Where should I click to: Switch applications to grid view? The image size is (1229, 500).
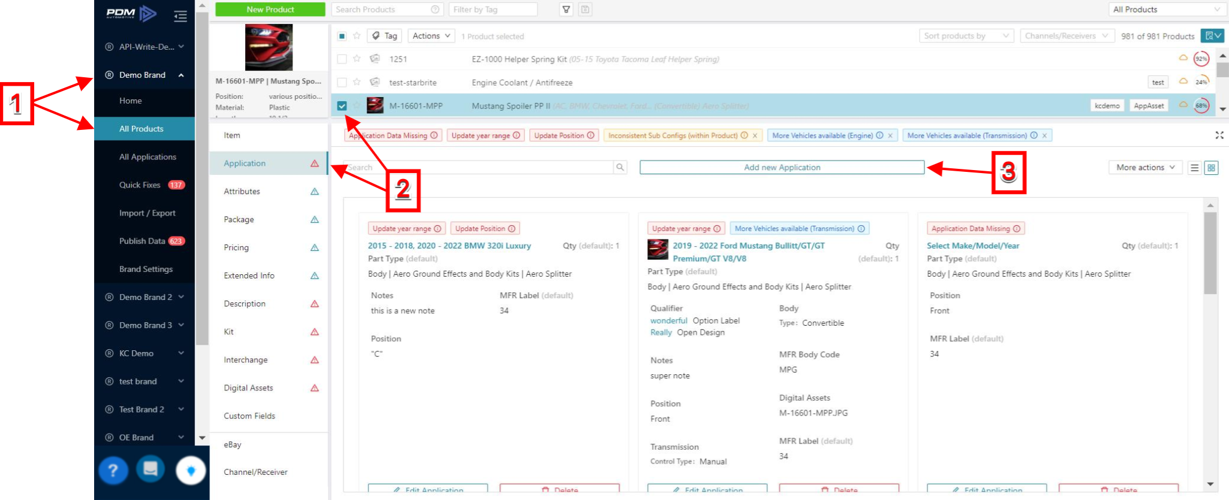pyautogui.click(x=1211, y=168)
